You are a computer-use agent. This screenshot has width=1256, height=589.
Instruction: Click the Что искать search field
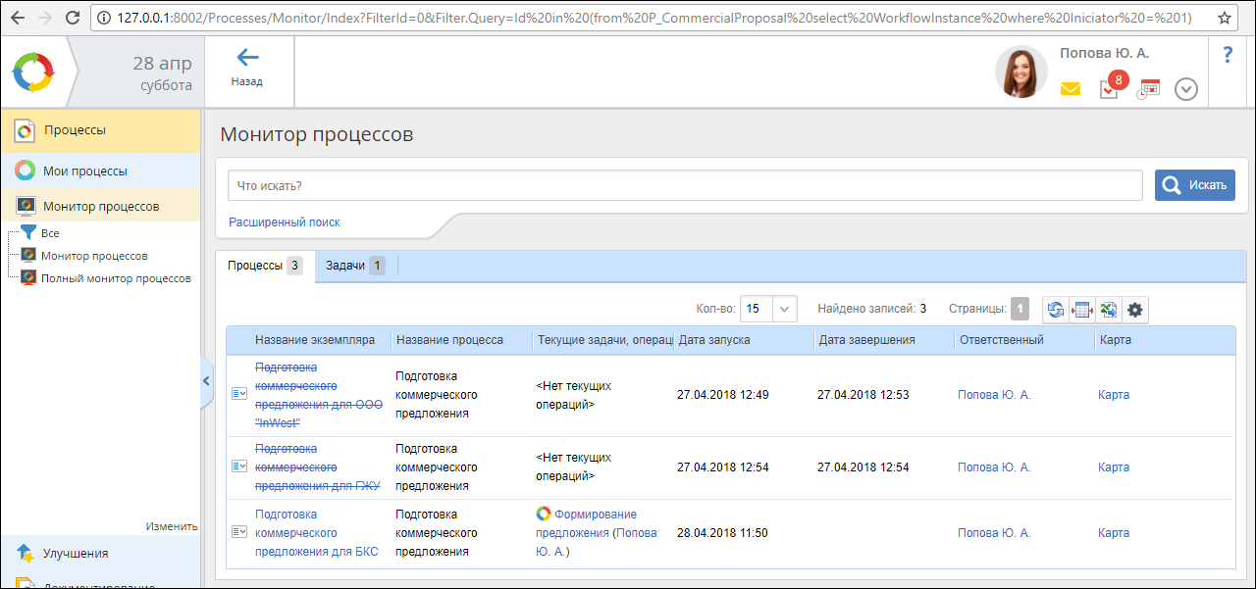tap(685, 185)
